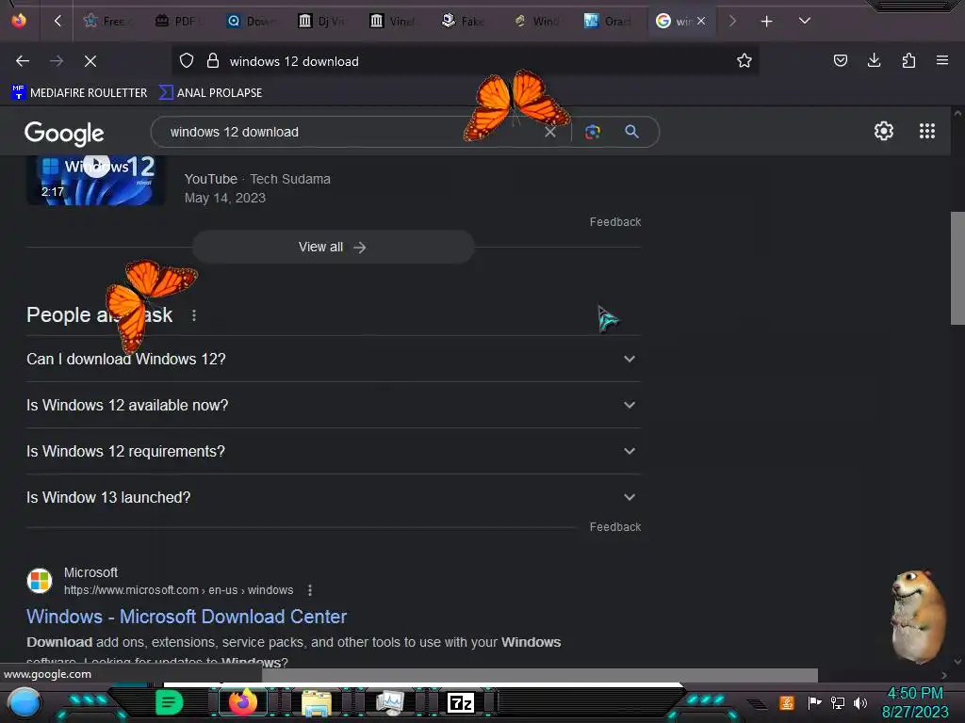Open the Start orb on taskbar
Viewport: 965px width, 723px height.
point(24,702)
